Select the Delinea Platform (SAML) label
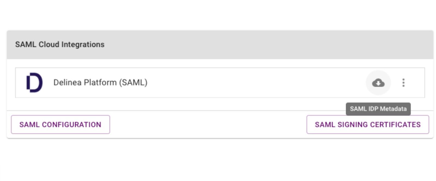 [100, 82]
